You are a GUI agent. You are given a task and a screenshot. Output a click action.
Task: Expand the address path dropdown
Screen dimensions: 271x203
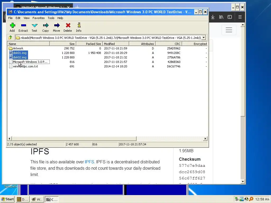[204, 38]
